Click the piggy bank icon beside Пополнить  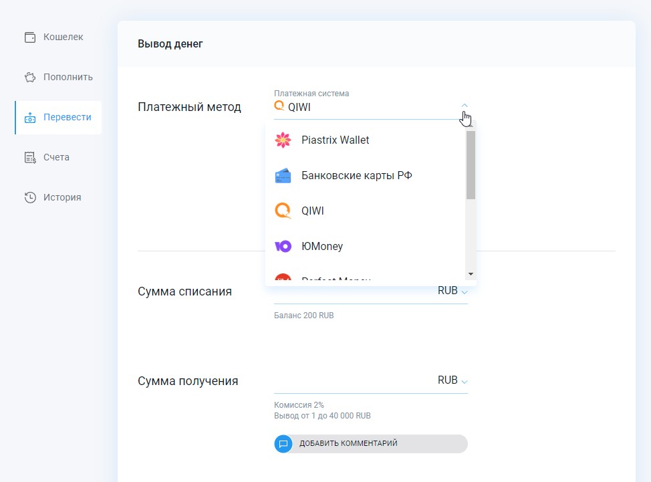30,78
